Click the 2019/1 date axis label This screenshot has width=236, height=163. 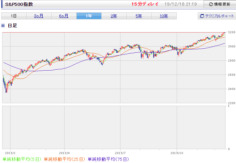(x=10, y=153)
